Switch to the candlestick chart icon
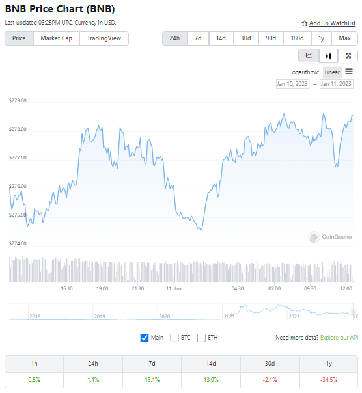This screenshot has width=362, height=393. [328, 56]
